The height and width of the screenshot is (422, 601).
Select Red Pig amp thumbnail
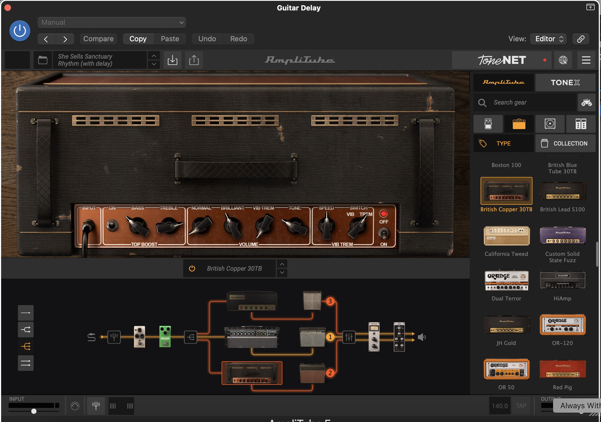click(x=562, y=369)
